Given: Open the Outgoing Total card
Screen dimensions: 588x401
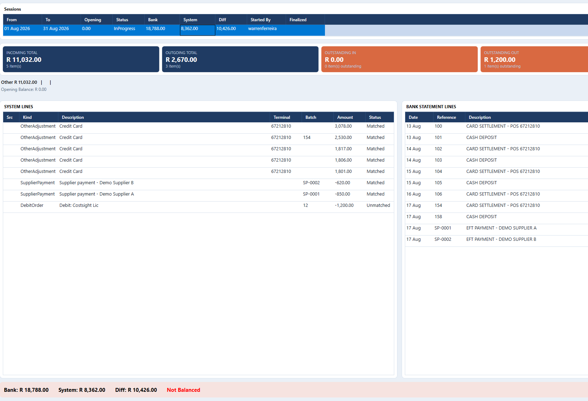Looking at the screenshot, I should click(240, 59).
